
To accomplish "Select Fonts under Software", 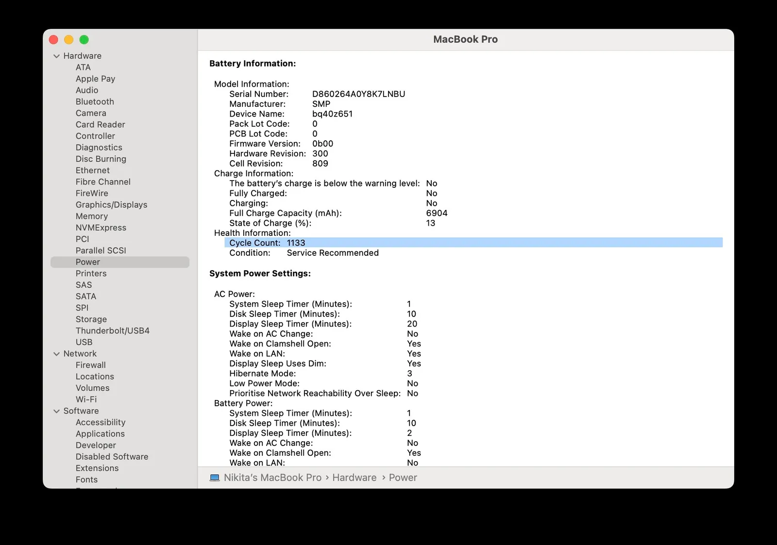I will pos(86,480).
